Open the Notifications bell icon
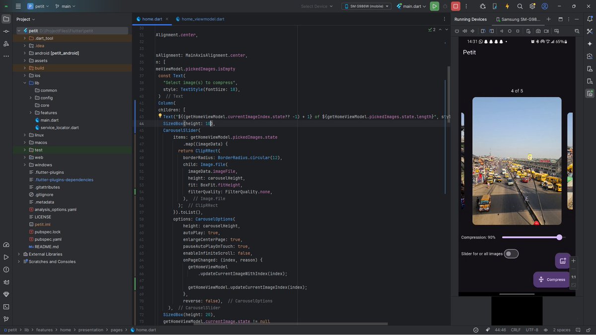 click(x=590, y=19)
